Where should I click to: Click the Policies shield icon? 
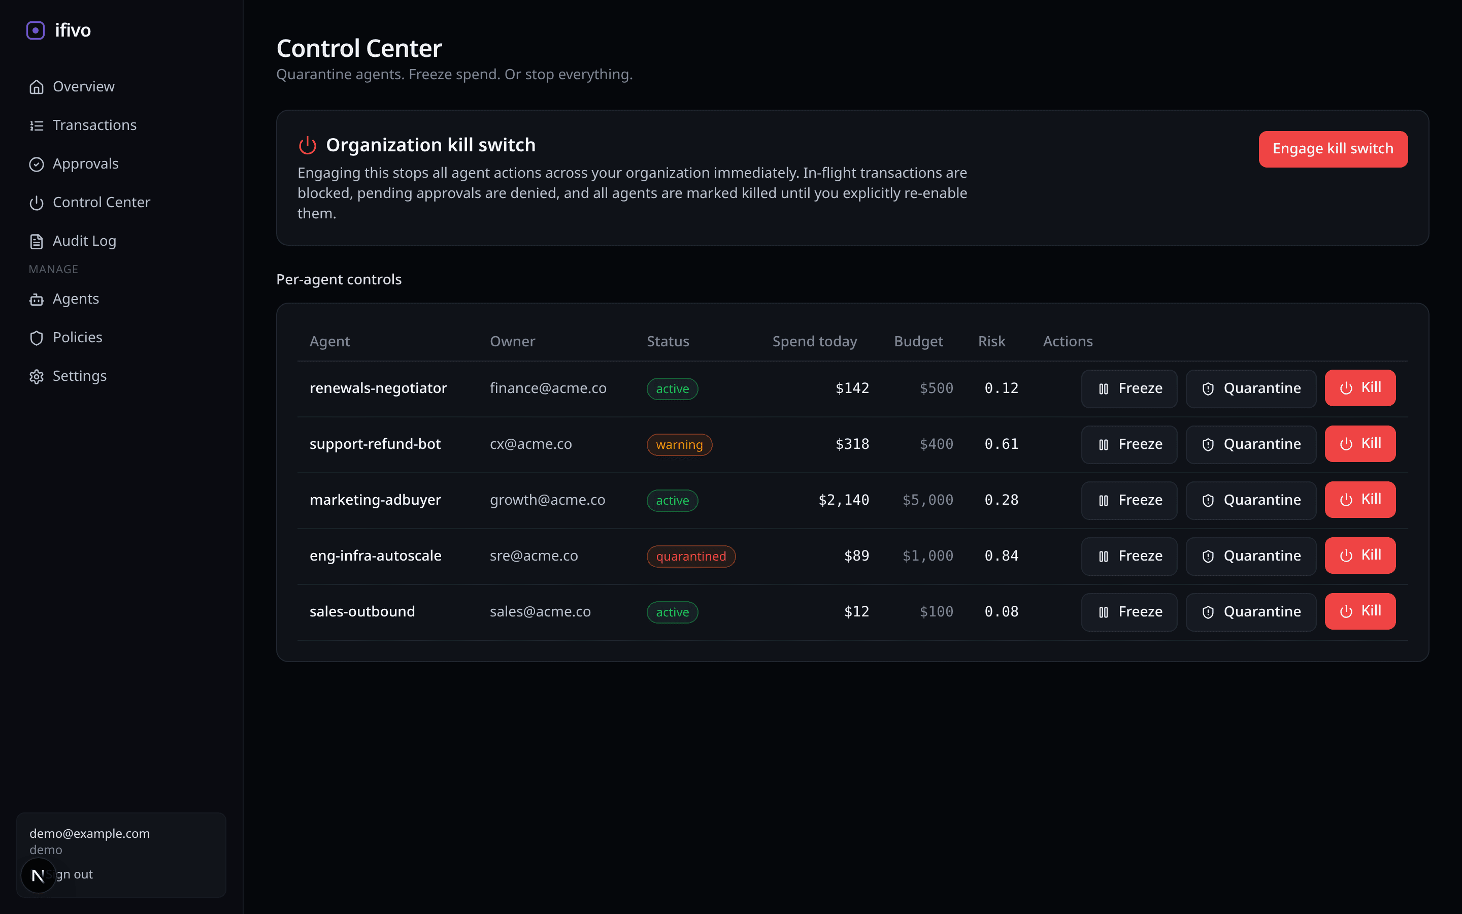(37, 337)
